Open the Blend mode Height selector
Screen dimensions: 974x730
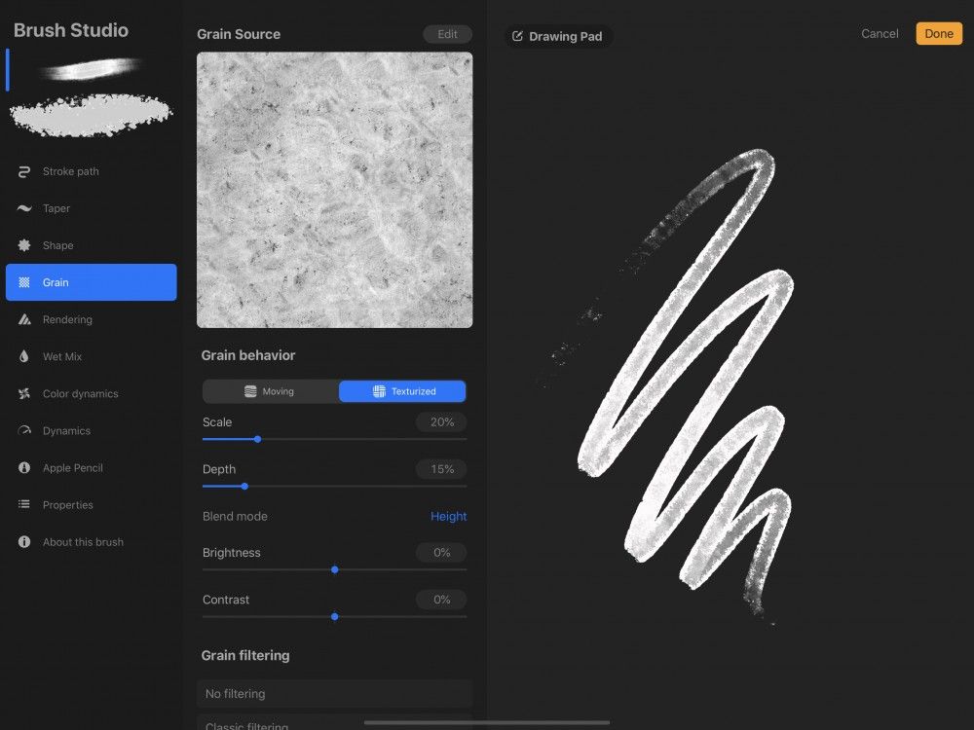(448, 517)
